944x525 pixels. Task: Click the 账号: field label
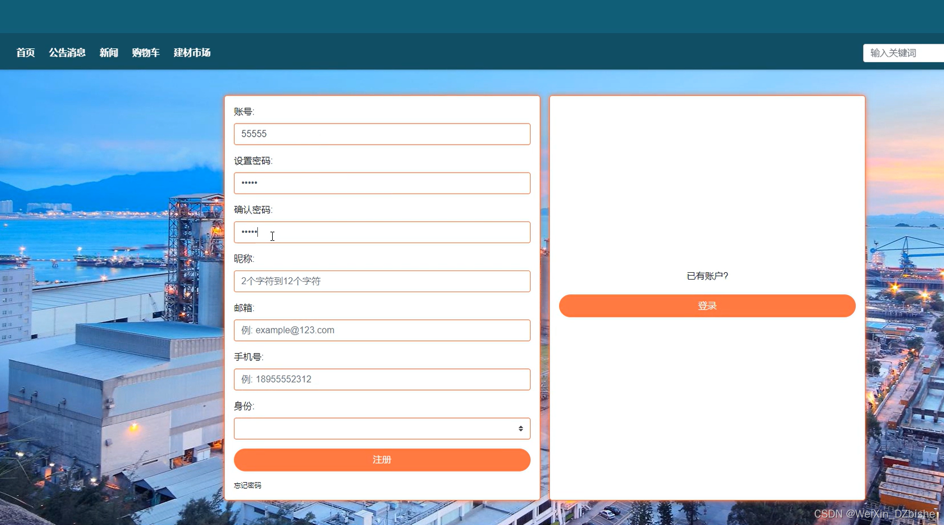pyautogui.click(x=244, y=112)
